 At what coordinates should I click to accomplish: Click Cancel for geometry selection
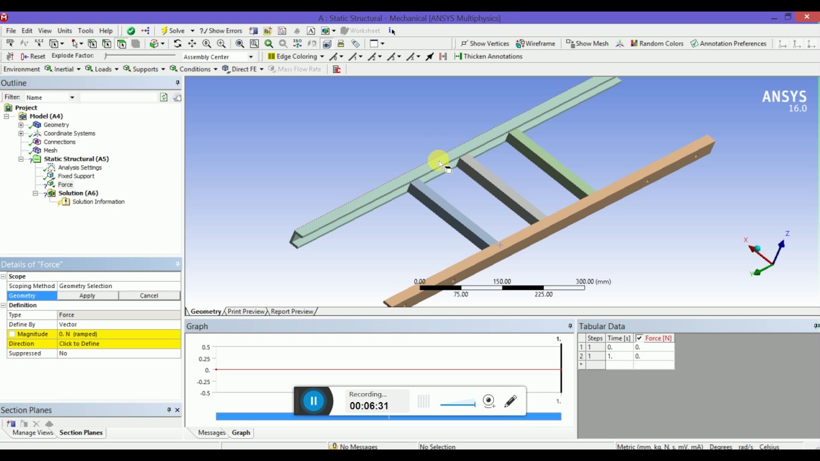(149, 296)
